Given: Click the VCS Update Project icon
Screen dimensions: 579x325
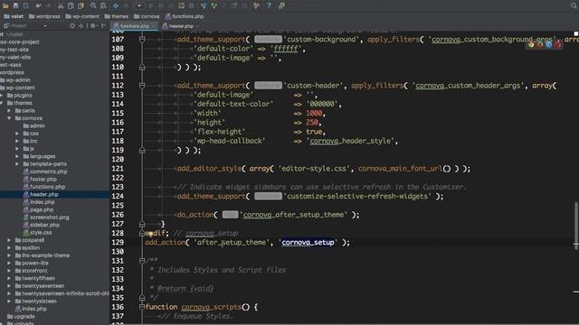Looking at the screenshot, I should tap(204, 6).
